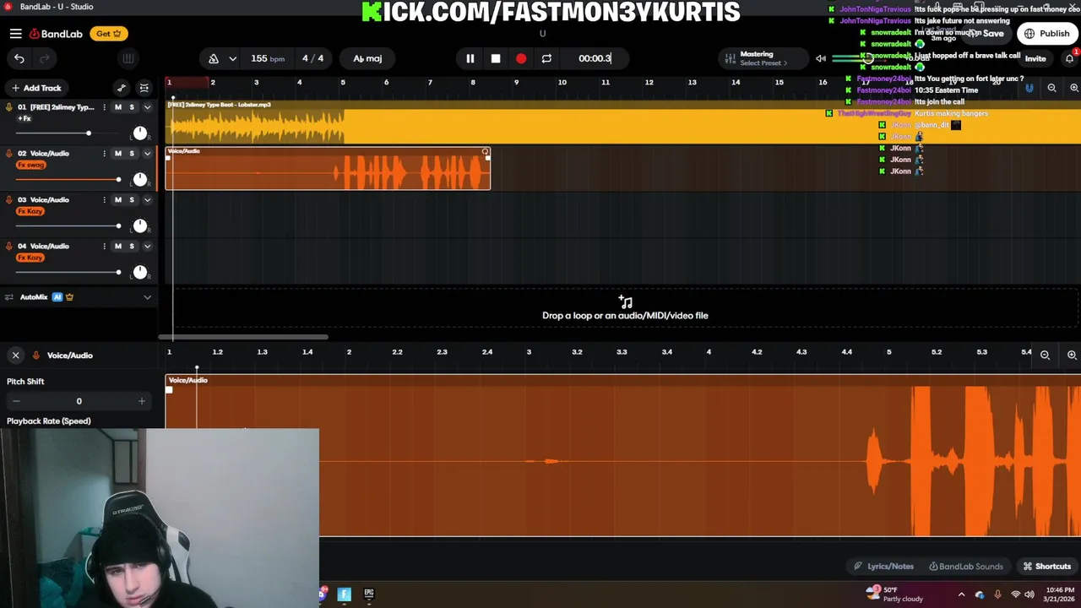Open track 02 three-dot menu
This screenshot has height=608, width=1081.
pos(104,154)
